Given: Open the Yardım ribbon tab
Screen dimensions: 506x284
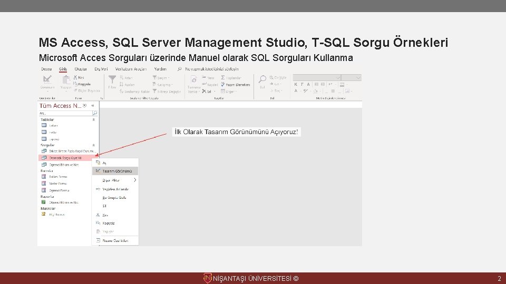Looking at the screenshot, I should [160, 69].
